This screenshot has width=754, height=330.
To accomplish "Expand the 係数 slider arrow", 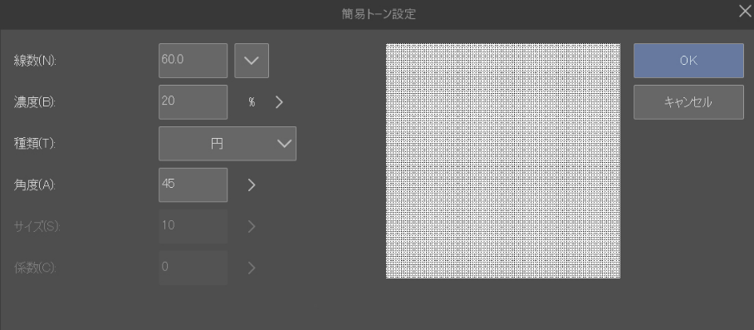I will pos(252,268).
